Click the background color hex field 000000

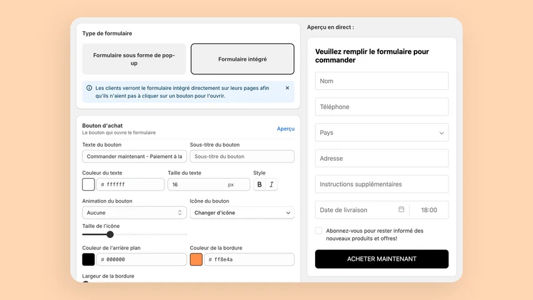click(141, 259)
